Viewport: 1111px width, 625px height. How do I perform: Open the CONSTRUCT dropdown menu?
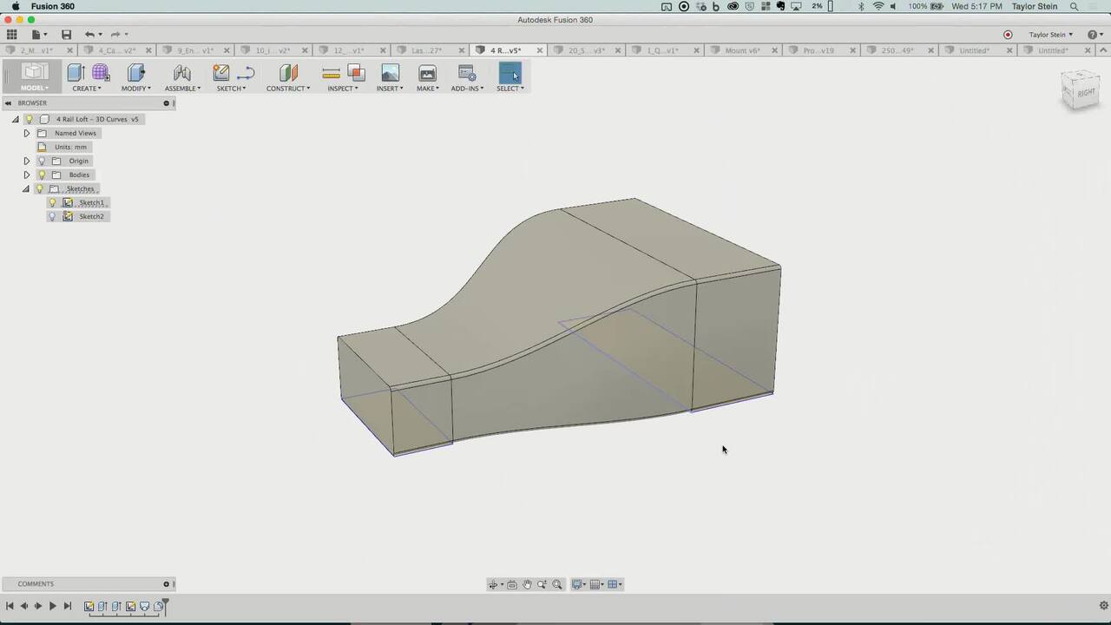pos(288,89)
